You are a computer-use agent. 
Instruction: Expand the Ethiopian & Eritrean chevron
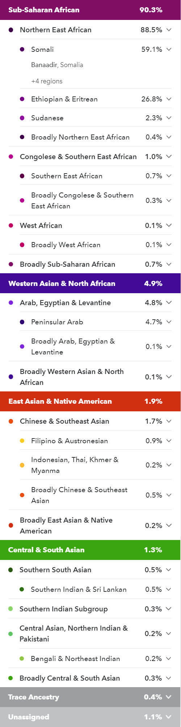click(169, 99)
